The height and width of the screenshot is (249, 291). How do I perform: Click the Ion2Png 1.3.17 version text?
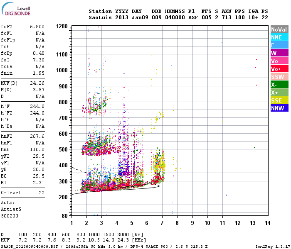[x=273, y=247]
